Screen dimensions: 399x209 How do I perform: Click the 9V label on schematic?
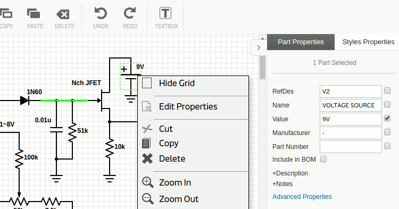coord(140,67)
